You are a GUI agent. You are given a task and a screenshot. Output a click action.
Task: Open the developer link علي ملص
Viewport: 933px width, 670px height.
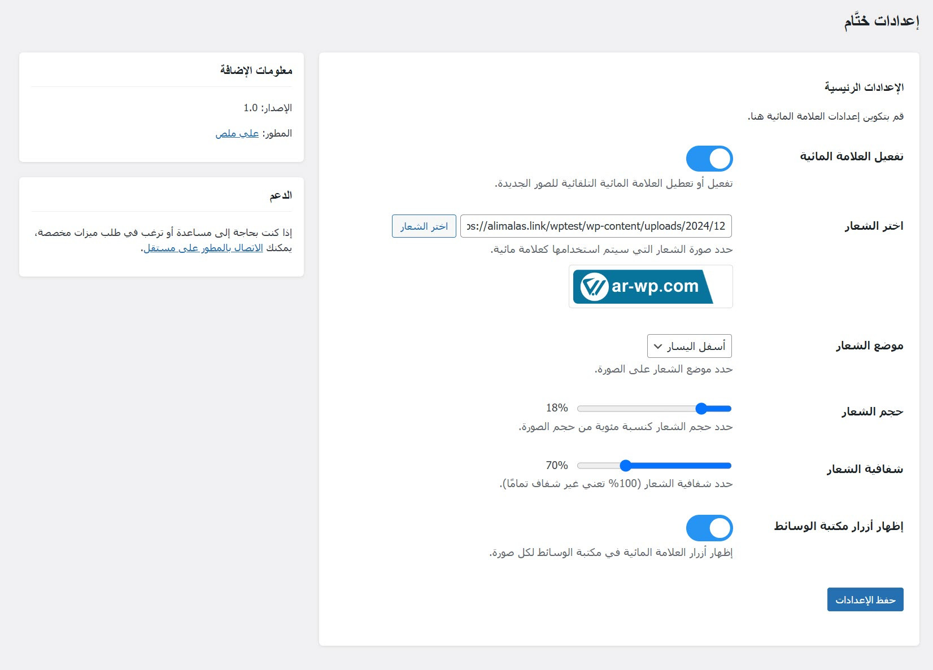[x=237, y=134]
